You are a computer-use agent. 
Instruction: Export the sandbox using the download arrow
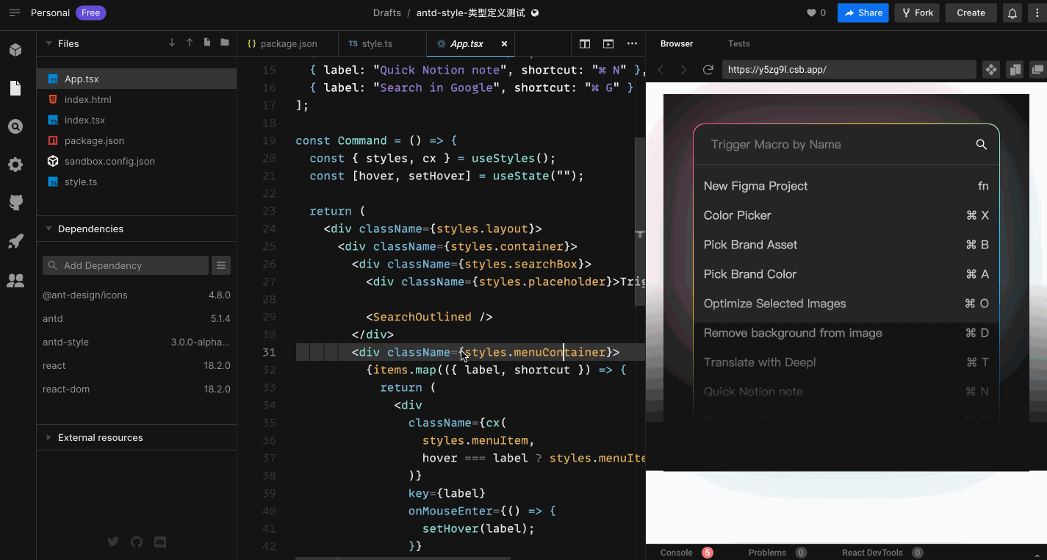tap(171, 43)
